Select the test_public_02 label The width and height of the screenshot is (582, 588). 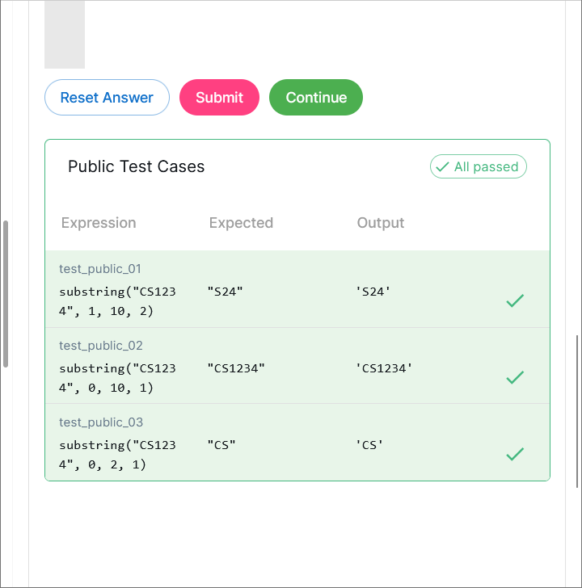pyautogui.click(x=101, y=346)
